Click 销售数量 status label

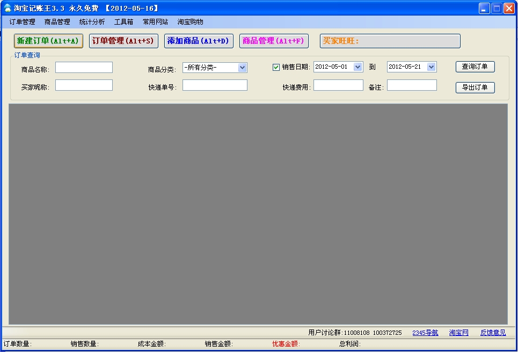(85, 344)
